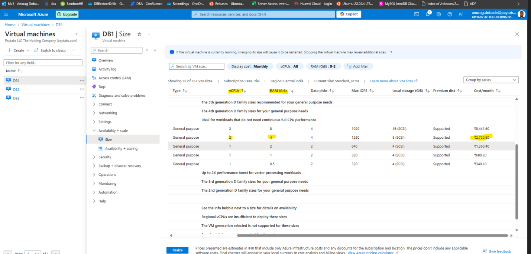Click the Upgrade button
531x254 pixels.
click(67, 14)
